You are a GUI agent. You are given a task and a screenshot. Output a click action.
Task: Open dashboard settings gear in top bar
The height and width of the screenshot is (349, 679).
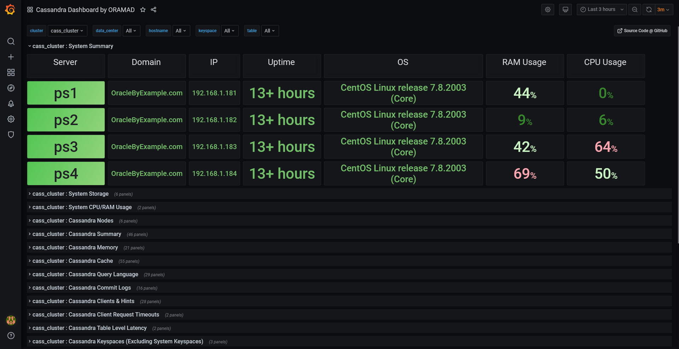pos(548,10)
